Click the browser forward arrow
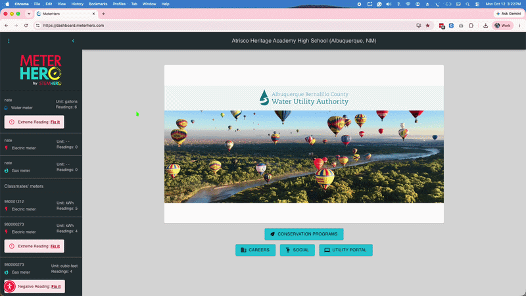This screenshot has width=526, height=296. [16, 26]
